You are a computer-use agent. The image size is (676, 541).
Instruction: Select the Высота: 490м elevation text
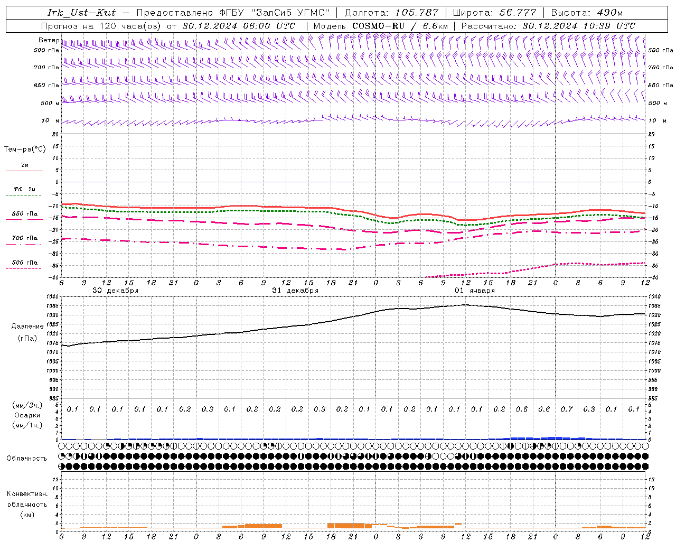tap(587, 13)
